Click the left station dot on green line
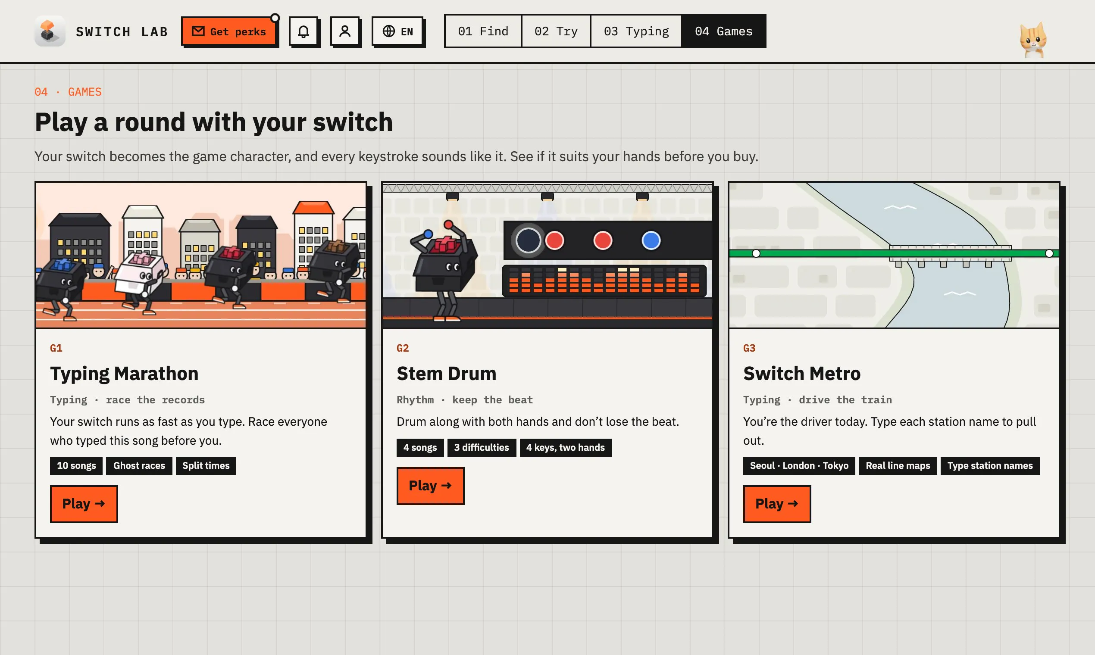Viewport: 1095px width, 655px height. 756,253
